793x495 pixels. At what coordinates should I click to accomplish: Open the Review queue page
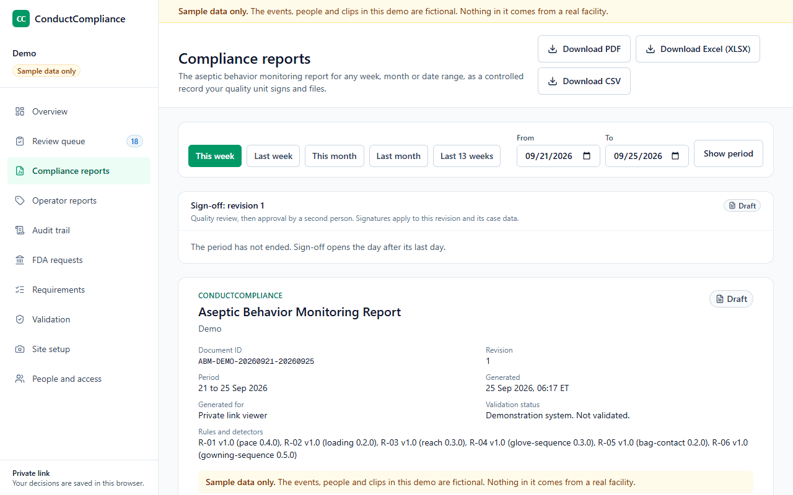[79, 141]
